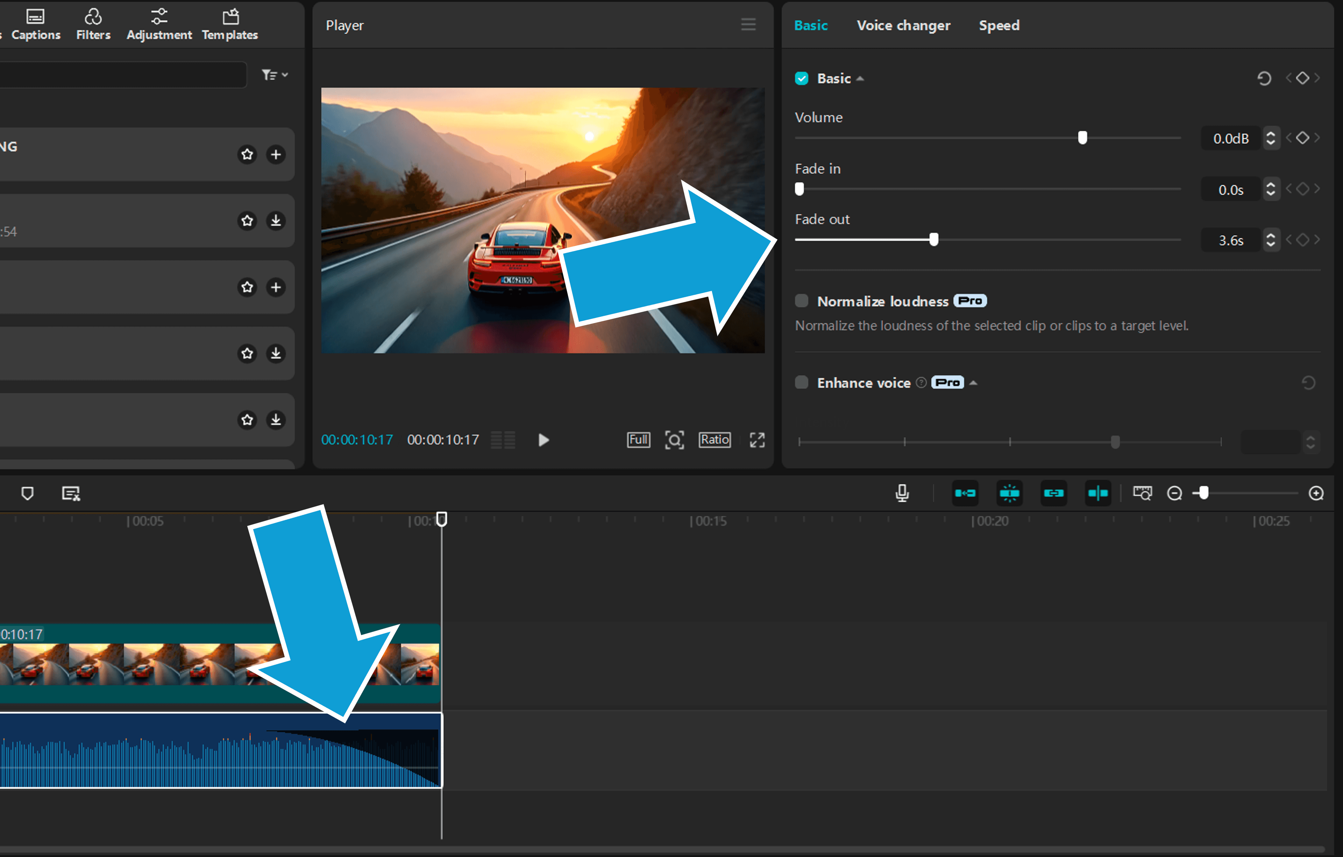Click the cover/shield icon above the timeline
Viewport: 1343px width, 857px height.
pyautogui.click(x=27, y=493)
